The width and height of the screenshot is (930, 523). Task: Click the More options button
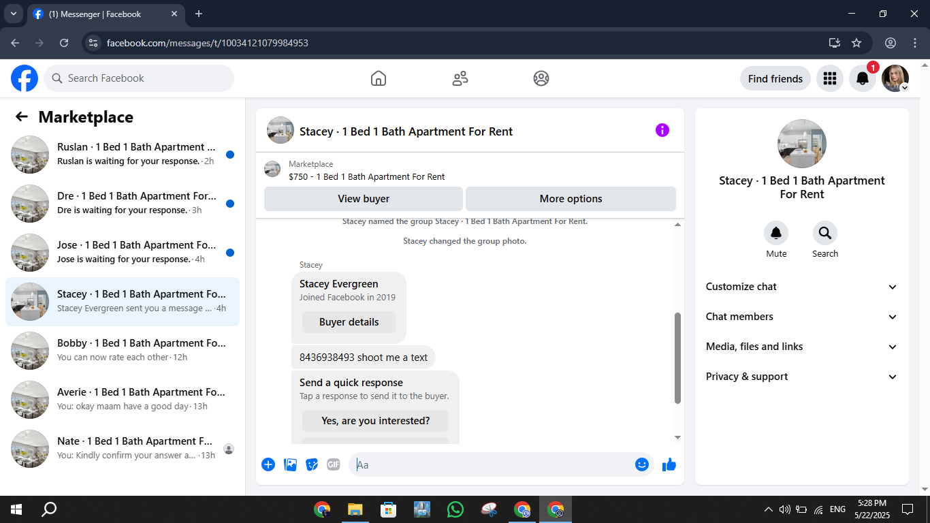[571, 199]
